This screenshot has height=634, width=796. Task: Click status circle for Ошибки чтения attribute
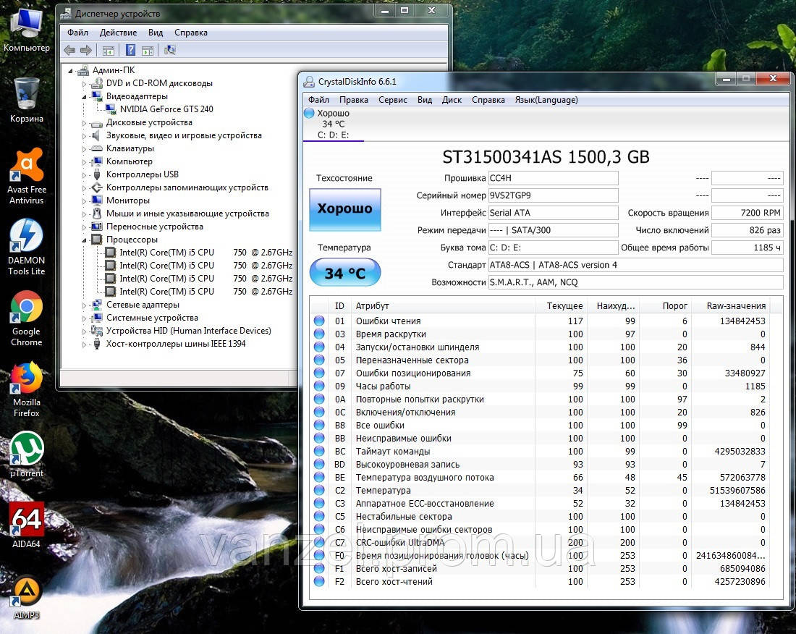(319, 321)
